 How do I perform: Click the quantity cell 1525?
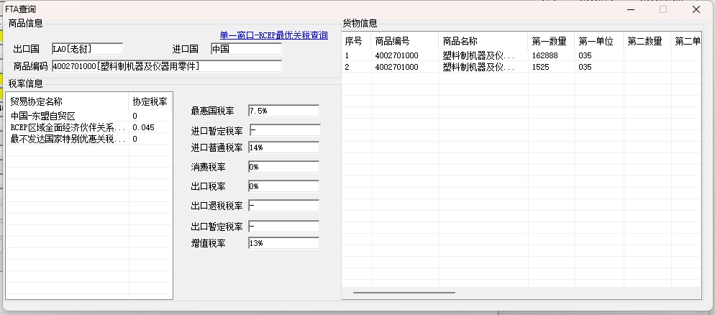(x=551, y=67)
